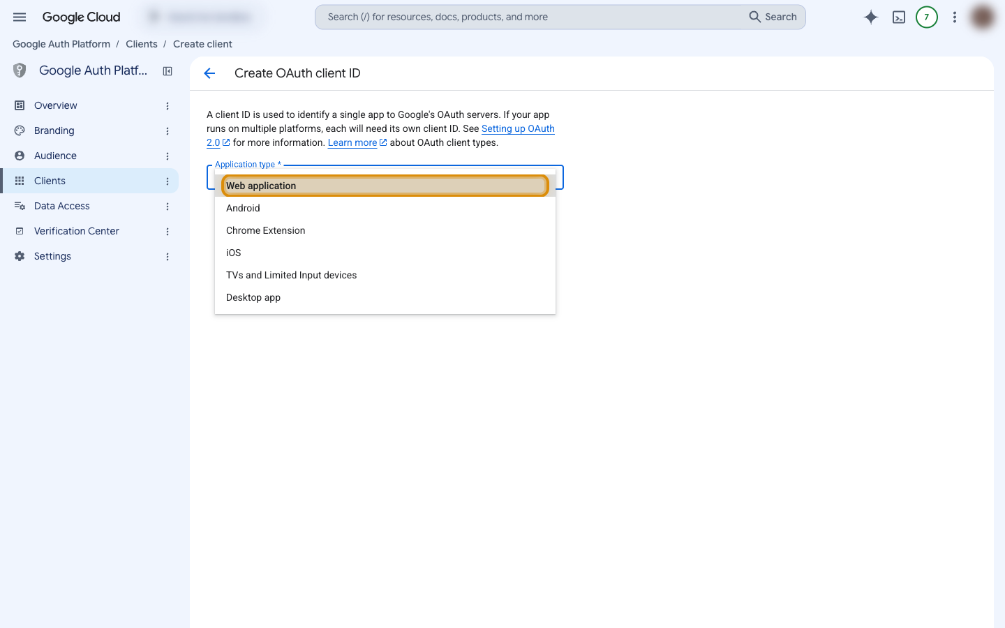The height and width of the screenshot is (628, 1005).
Task: Click the Create OAuth client ID heading
Action: coord(297,73)
